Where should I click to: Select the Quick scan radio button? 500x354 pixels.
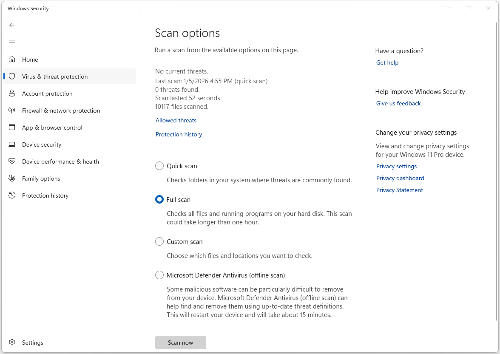point(159,166)
